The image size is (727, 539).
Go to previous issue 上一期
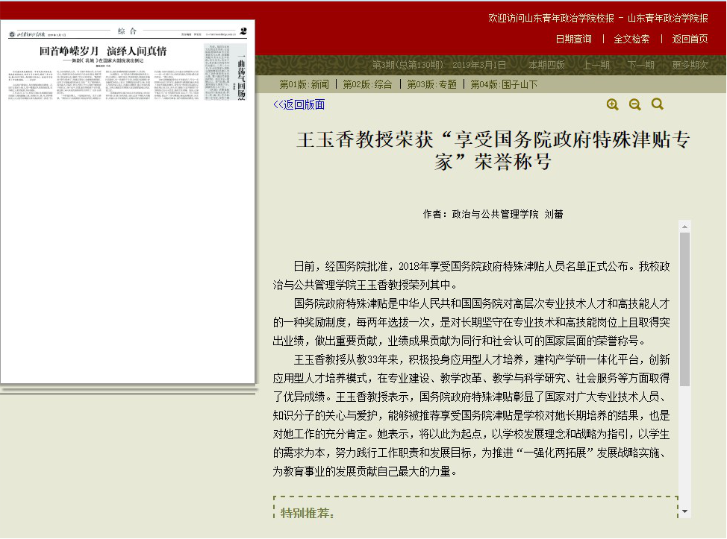(596, 65)
